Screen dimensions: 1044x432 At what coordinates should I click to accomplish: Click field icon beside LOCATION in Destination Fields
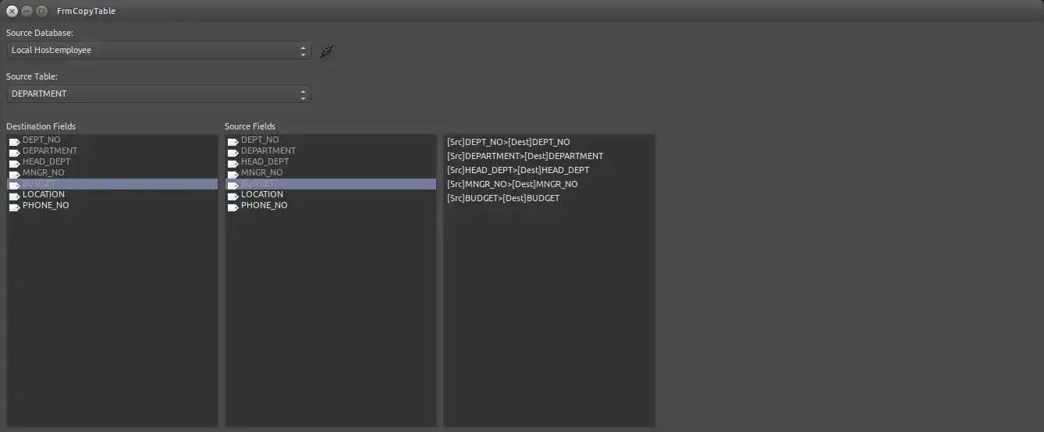(x=15, y=196)
